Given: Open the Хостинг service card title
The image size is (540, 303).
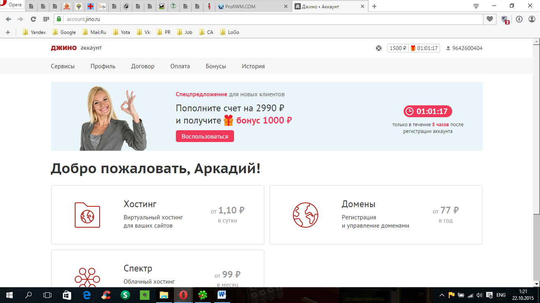Looking at the screenshot, I should click(140, 204).
